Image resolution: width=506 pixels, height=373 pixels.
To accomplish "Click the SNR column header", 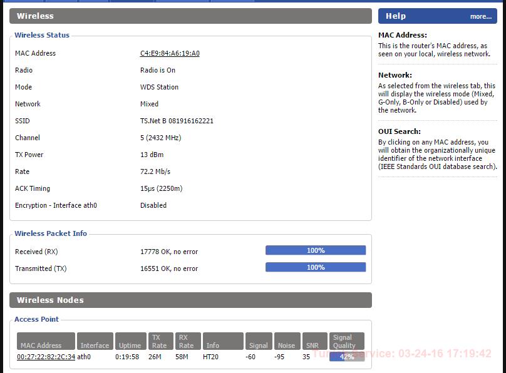I will (x=314, y=341).
